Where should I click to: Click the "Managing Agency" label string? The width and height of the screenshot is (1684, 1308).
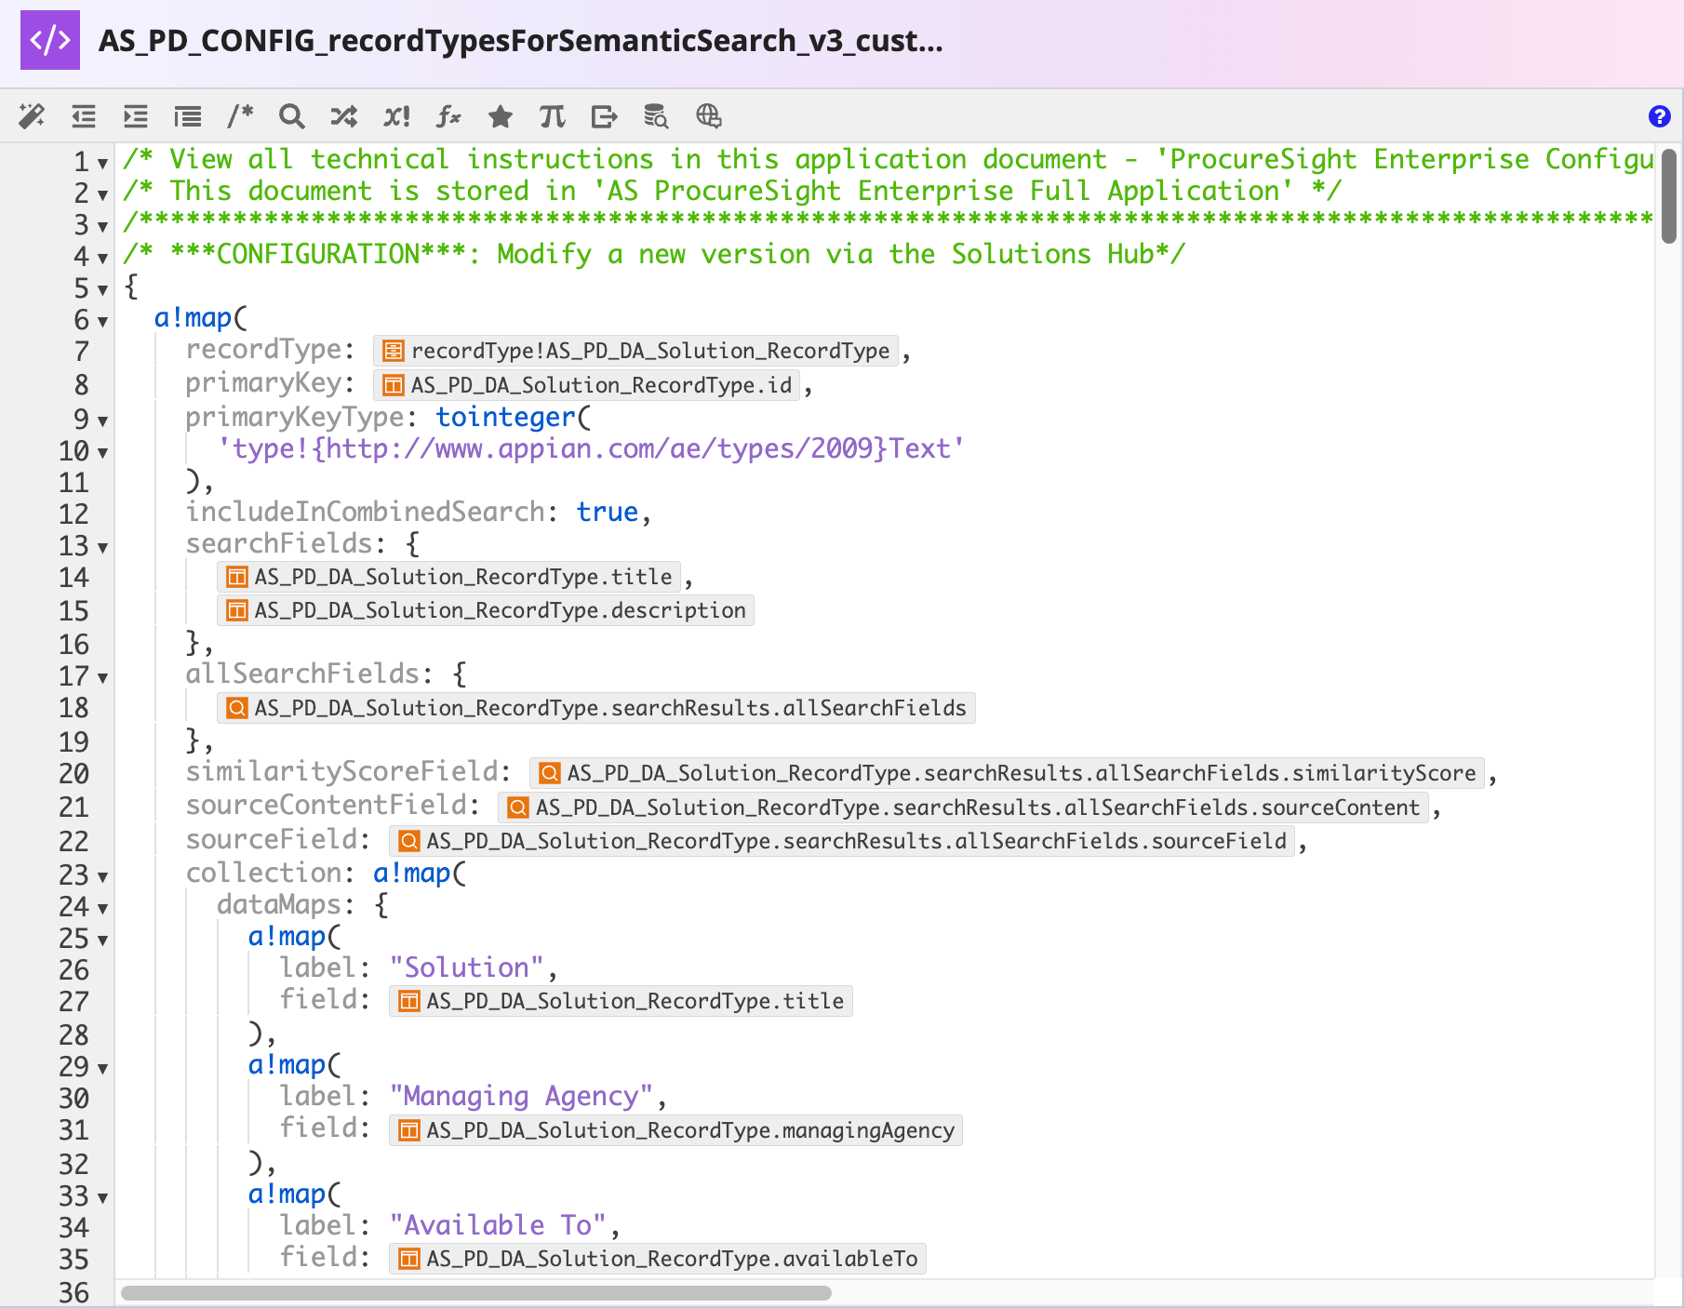coord(521,1096)
